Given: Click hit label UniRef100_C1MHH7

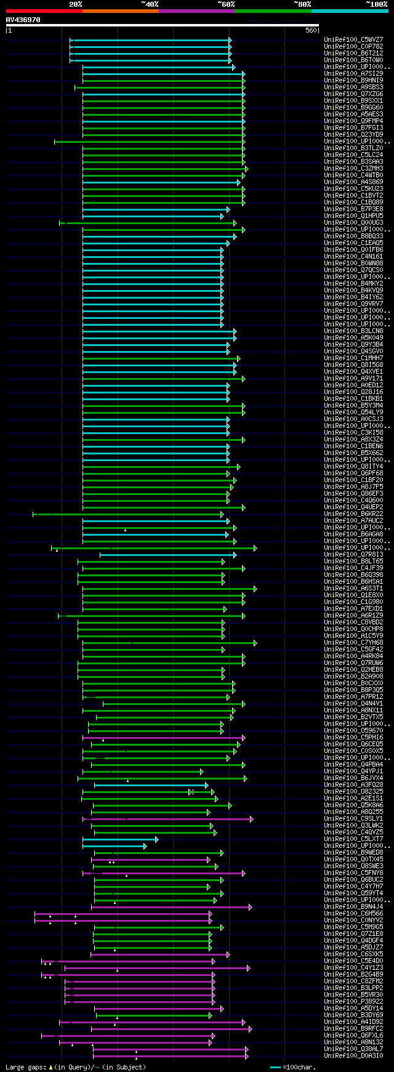Looking at the screenshot, I should (x=353, y=358).
